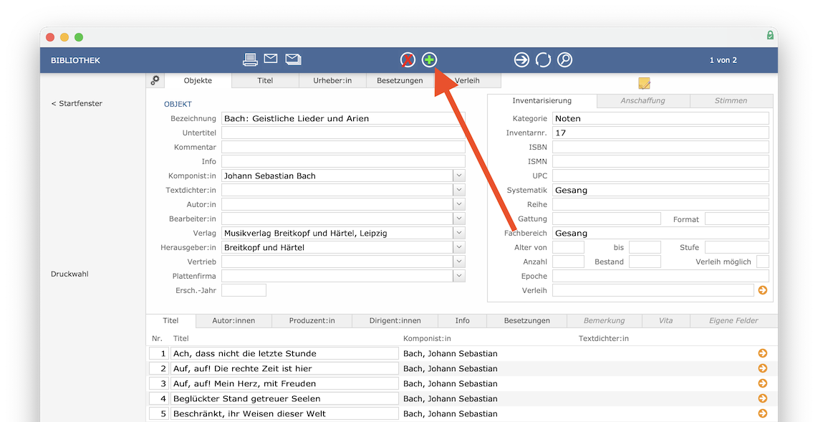This screenshot has height=422, width=818.
Task: Click the stacked envelopes serial mail icon
Action: pyautogui.click(x=293, y=59)
